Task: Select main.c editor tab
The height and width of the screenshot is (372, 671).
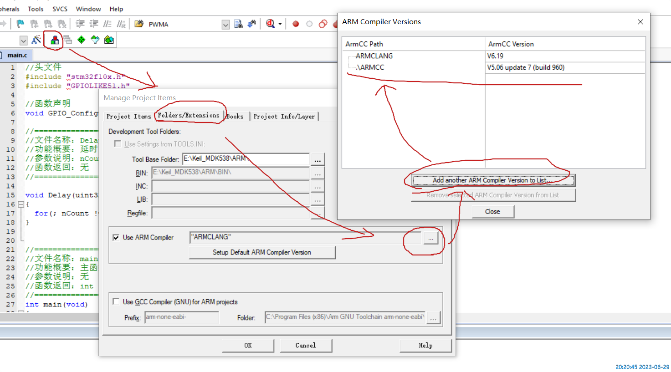Action: (17, 55)
